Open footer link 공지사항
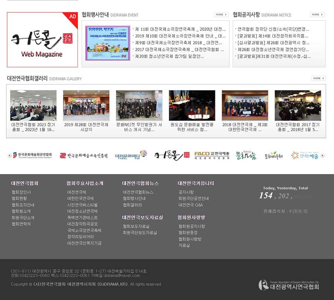The width and height of the screenshot is (334, 300). pos(186,192)
